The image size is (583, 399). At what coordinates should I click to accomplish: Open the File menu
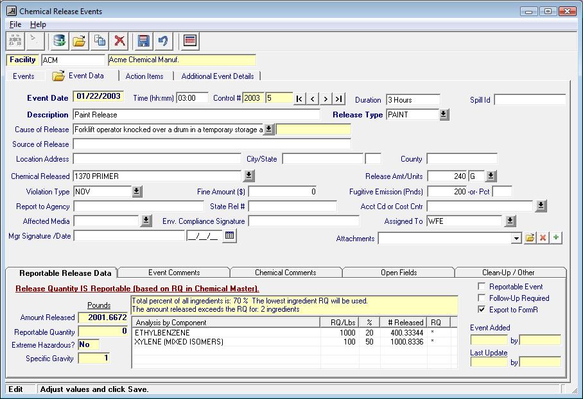[15, 24]
